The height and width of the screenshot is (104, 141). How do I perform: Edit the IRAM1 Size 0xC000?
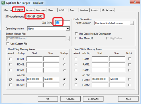(x=117, y=79)
